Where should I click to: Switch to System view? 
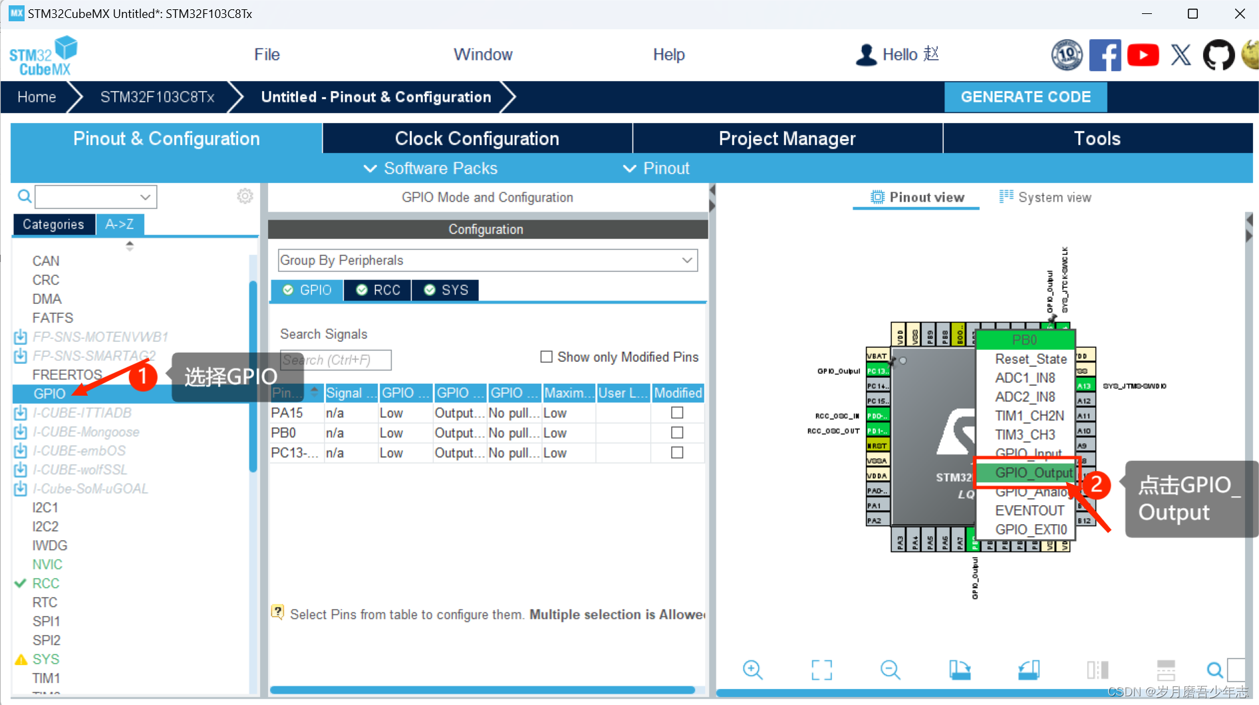tap(1045, 197)
